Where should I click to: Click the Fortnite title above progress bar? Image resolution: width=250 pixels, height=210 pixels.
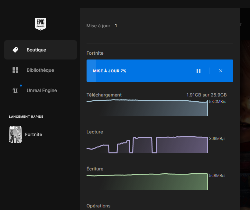[x=95, y=53]
